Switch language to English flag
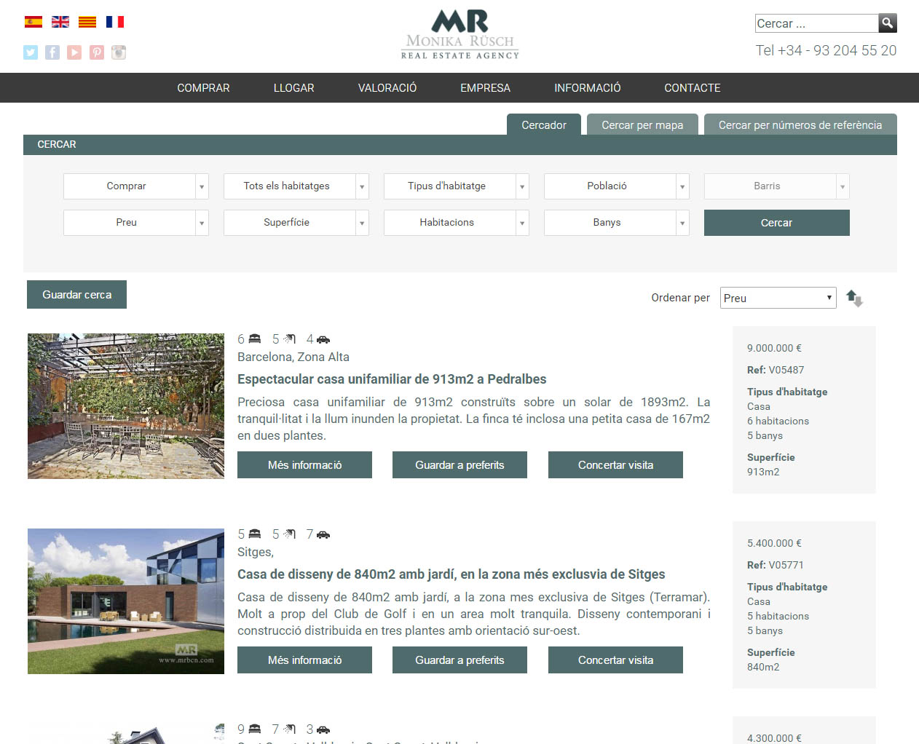The image size is (919, 744). tap(60, 22)
